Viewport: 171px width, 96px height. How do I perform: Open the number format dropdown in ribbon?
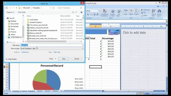(x=98, y=11)
